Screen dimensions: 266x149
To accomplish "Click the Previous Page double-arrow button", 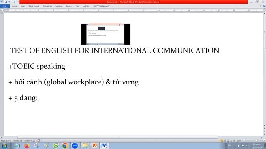I will 264,129.
